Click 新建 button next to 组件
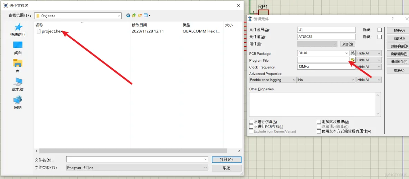 tap(348, 44)
